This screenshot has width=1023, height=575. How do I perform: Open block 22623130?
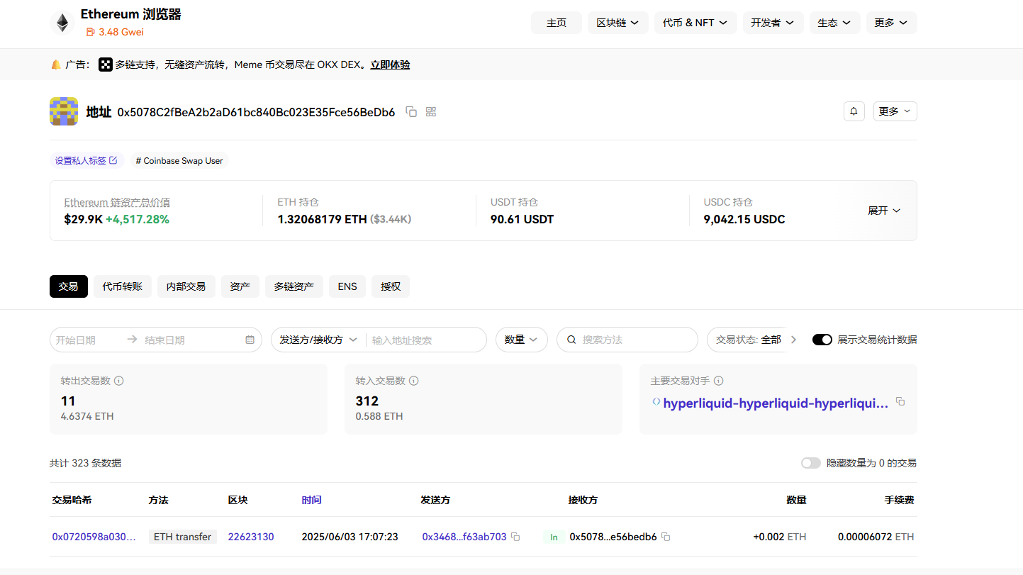[x=251, y=537]
